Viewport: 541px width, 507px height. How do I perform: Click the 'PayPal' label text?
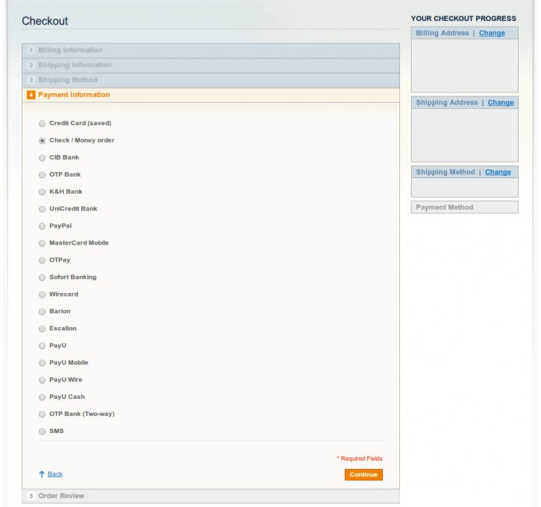(60, 226)
